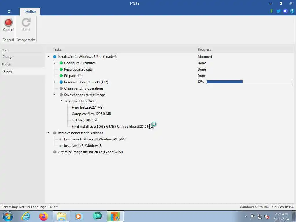Launch Firefox from taskbar

(x=44, y=216)
